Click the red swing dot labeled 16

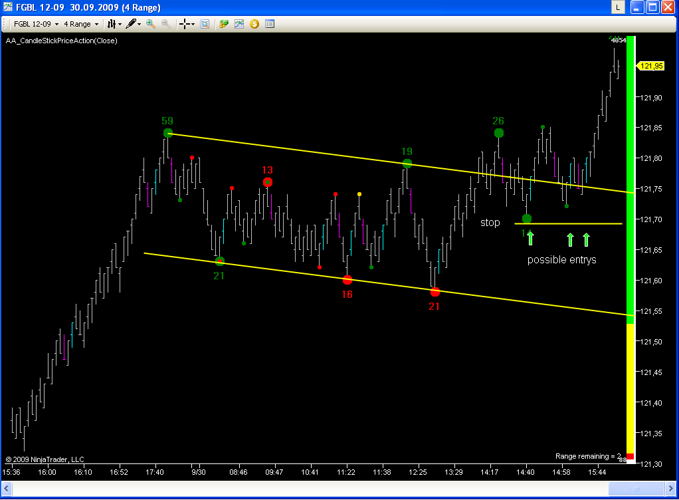(x=347, y=280)
